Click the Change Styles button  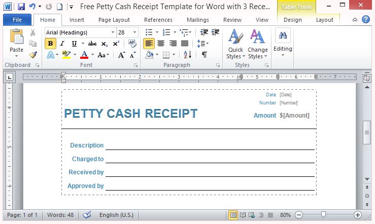258,44
